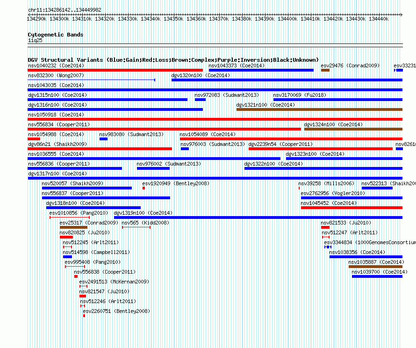Click the nsv983080 (Sudmant2013) label

[x=131, y=134]
